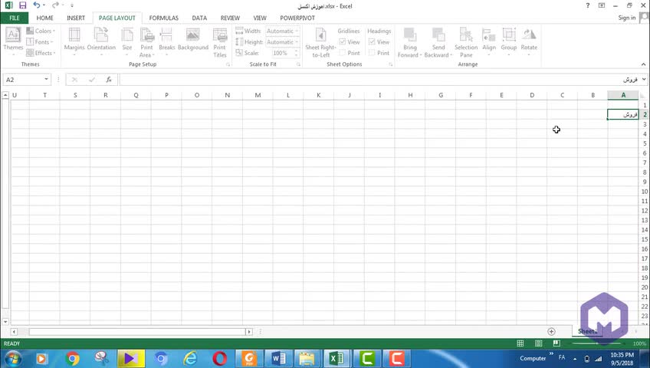Open Page Setup dialog launcher
This screenshot has height=368, width=650.
tap(228, 64)
